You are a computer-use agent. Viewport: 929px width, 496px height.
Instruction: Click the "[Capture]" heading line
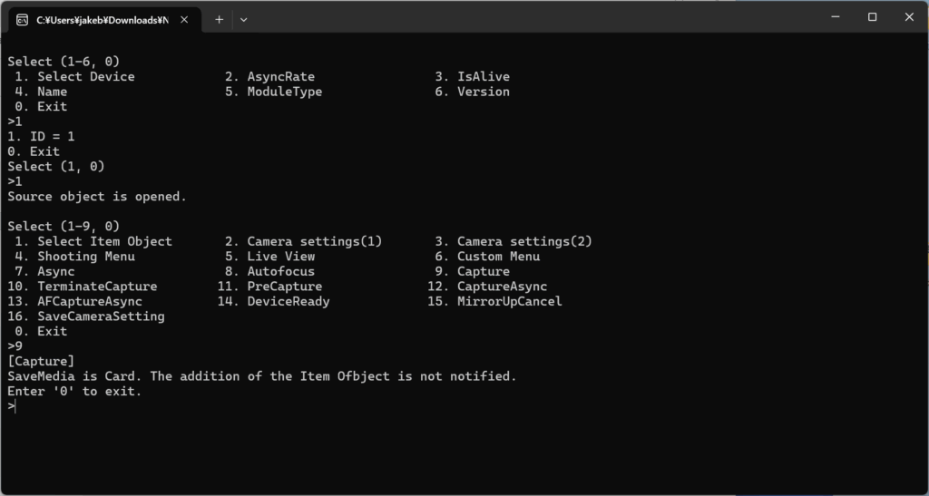41,361
